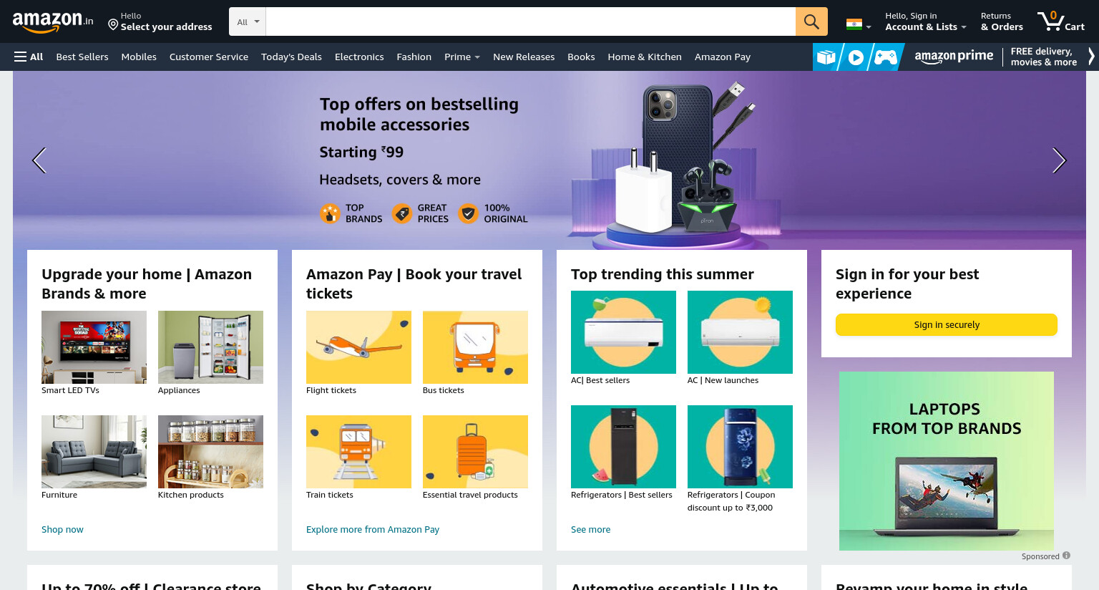Select Electronics from the navigation bar
Viewport: 1099px width, 590px height.
click(359, 57)
